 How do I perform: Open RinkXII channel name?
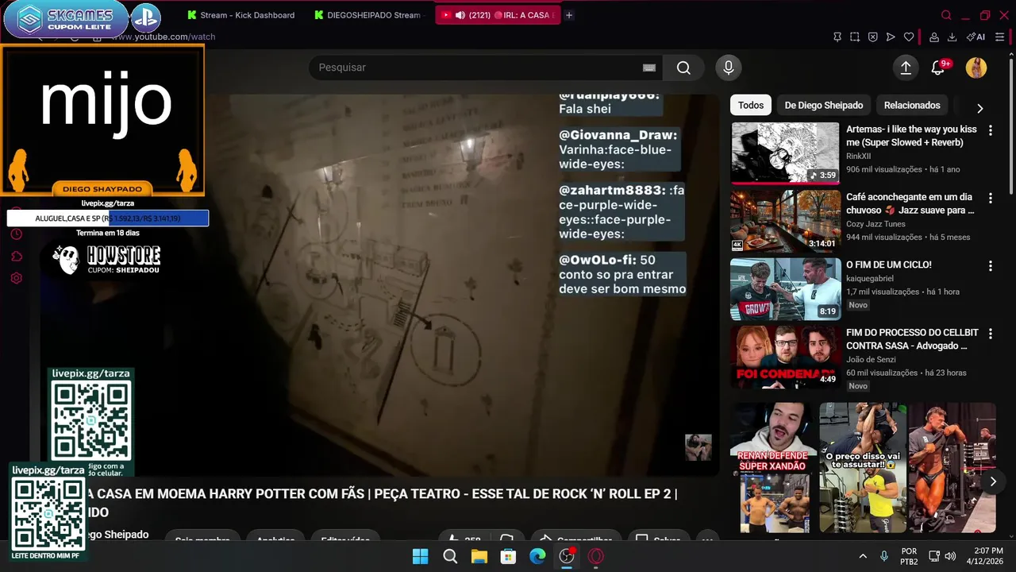(859, 157)
